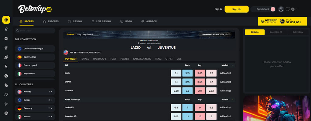Expand the Germany country list
The height and width of the screenshot is (121, 311).
tap(35, 108)
